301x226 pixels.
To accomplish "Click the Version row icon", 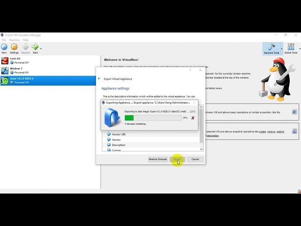I will (109, 139).
